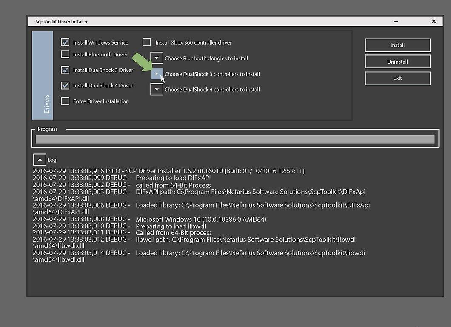451x327 pixels.
Task: Minimize the ScpToolkit Driver Installer window
Action: [396, 22]
